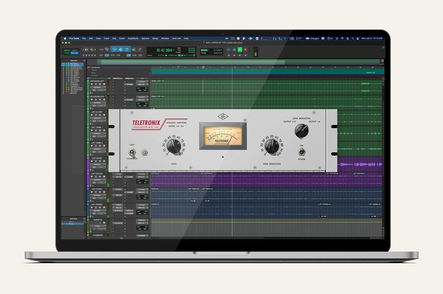Select LBY PIANO in the Tracks list
Screen dimensions: 443x294
74,79
